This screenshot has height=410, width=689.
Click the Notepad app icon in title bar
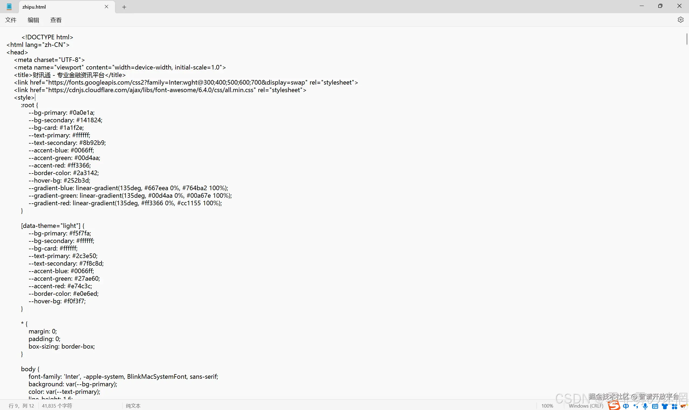(9, 7)
